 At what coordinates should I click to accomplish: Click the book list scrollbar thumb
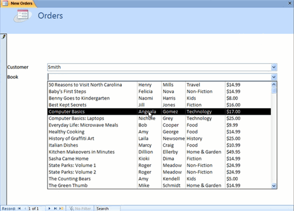tap(274, 91)
